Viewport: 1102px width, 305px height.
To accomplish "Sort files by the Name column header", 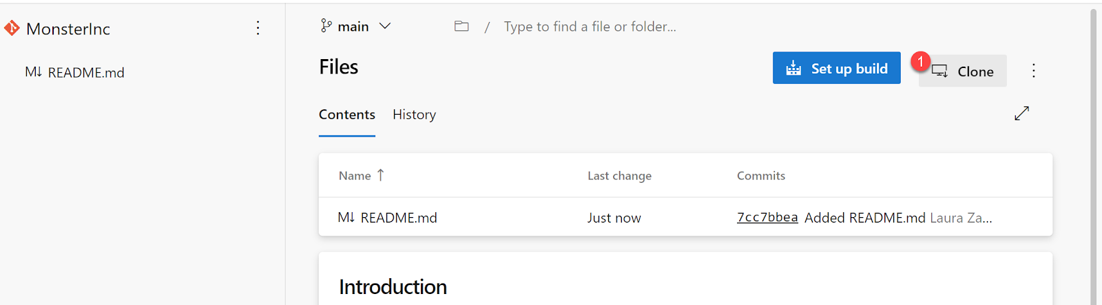I will coord(355,176).
